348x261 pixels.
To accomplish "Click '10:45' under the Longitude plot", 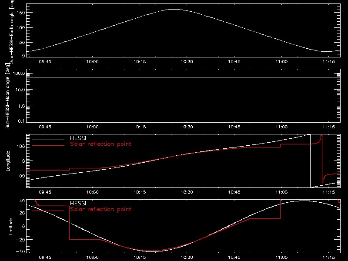I will pos(234,192).
